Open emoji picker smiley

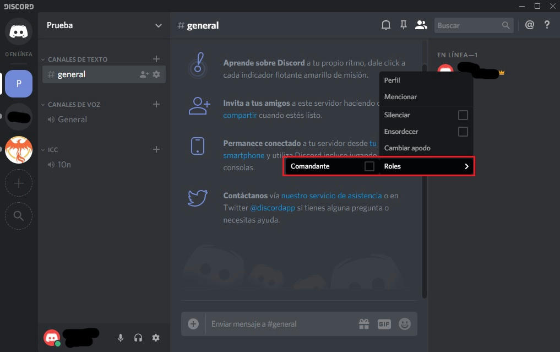(405, 324)
